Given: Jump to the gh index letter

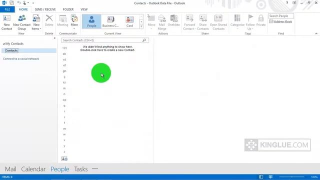Looking at the screenshot, I should pos(64,71).
